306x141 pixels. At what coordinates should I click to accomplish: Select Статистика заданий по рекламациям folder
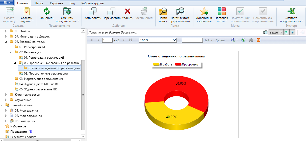52,68
